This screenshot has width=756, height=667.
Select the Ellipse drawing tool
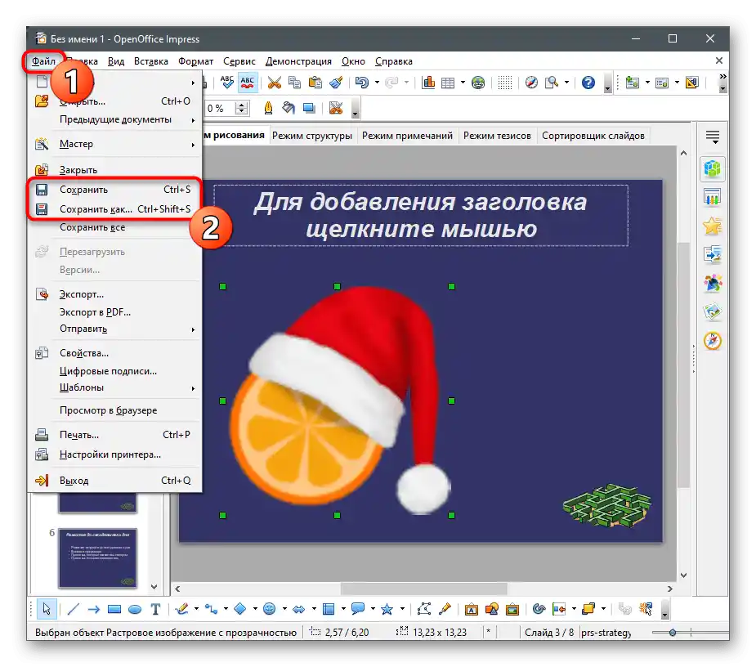click(135, 609)
